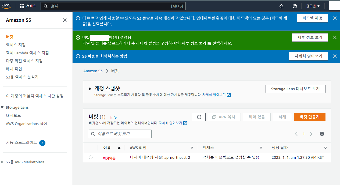Click 피드백 제공 button

pyautogui.click(x=312, y=18)
